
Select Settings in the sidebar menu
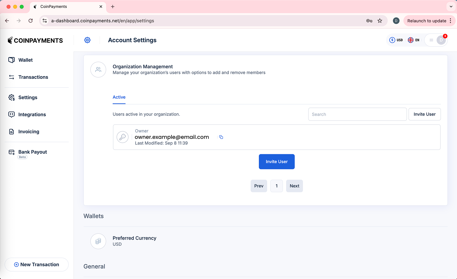(x=28, y=97)
